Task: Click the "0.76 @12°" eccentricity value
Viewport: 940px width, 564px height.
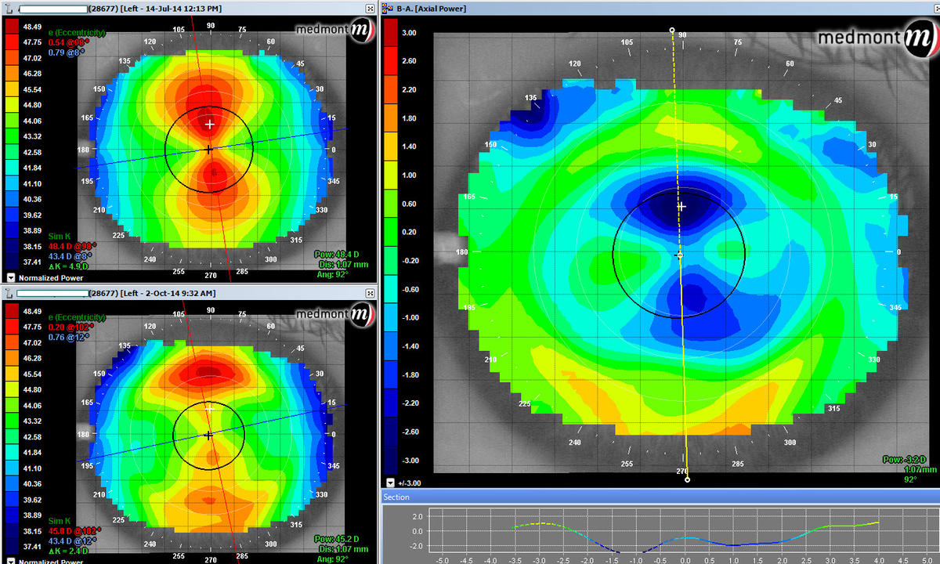Action: pos(69,338)
